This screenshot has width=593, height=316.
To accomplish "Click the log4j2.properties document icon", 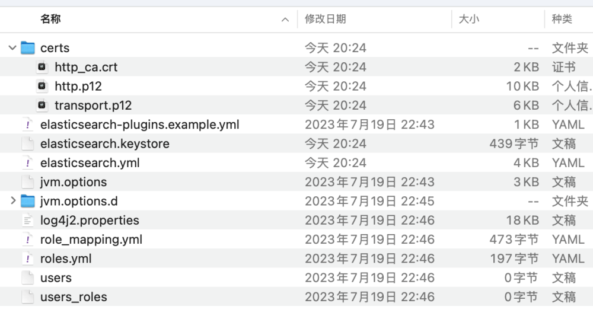I will click(28, 221).
